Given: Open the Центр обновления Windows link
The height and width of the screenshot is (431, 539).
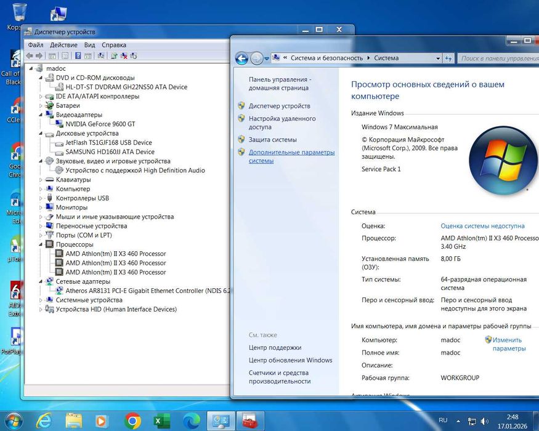Looking at the screenshot, I should [291, 360].
